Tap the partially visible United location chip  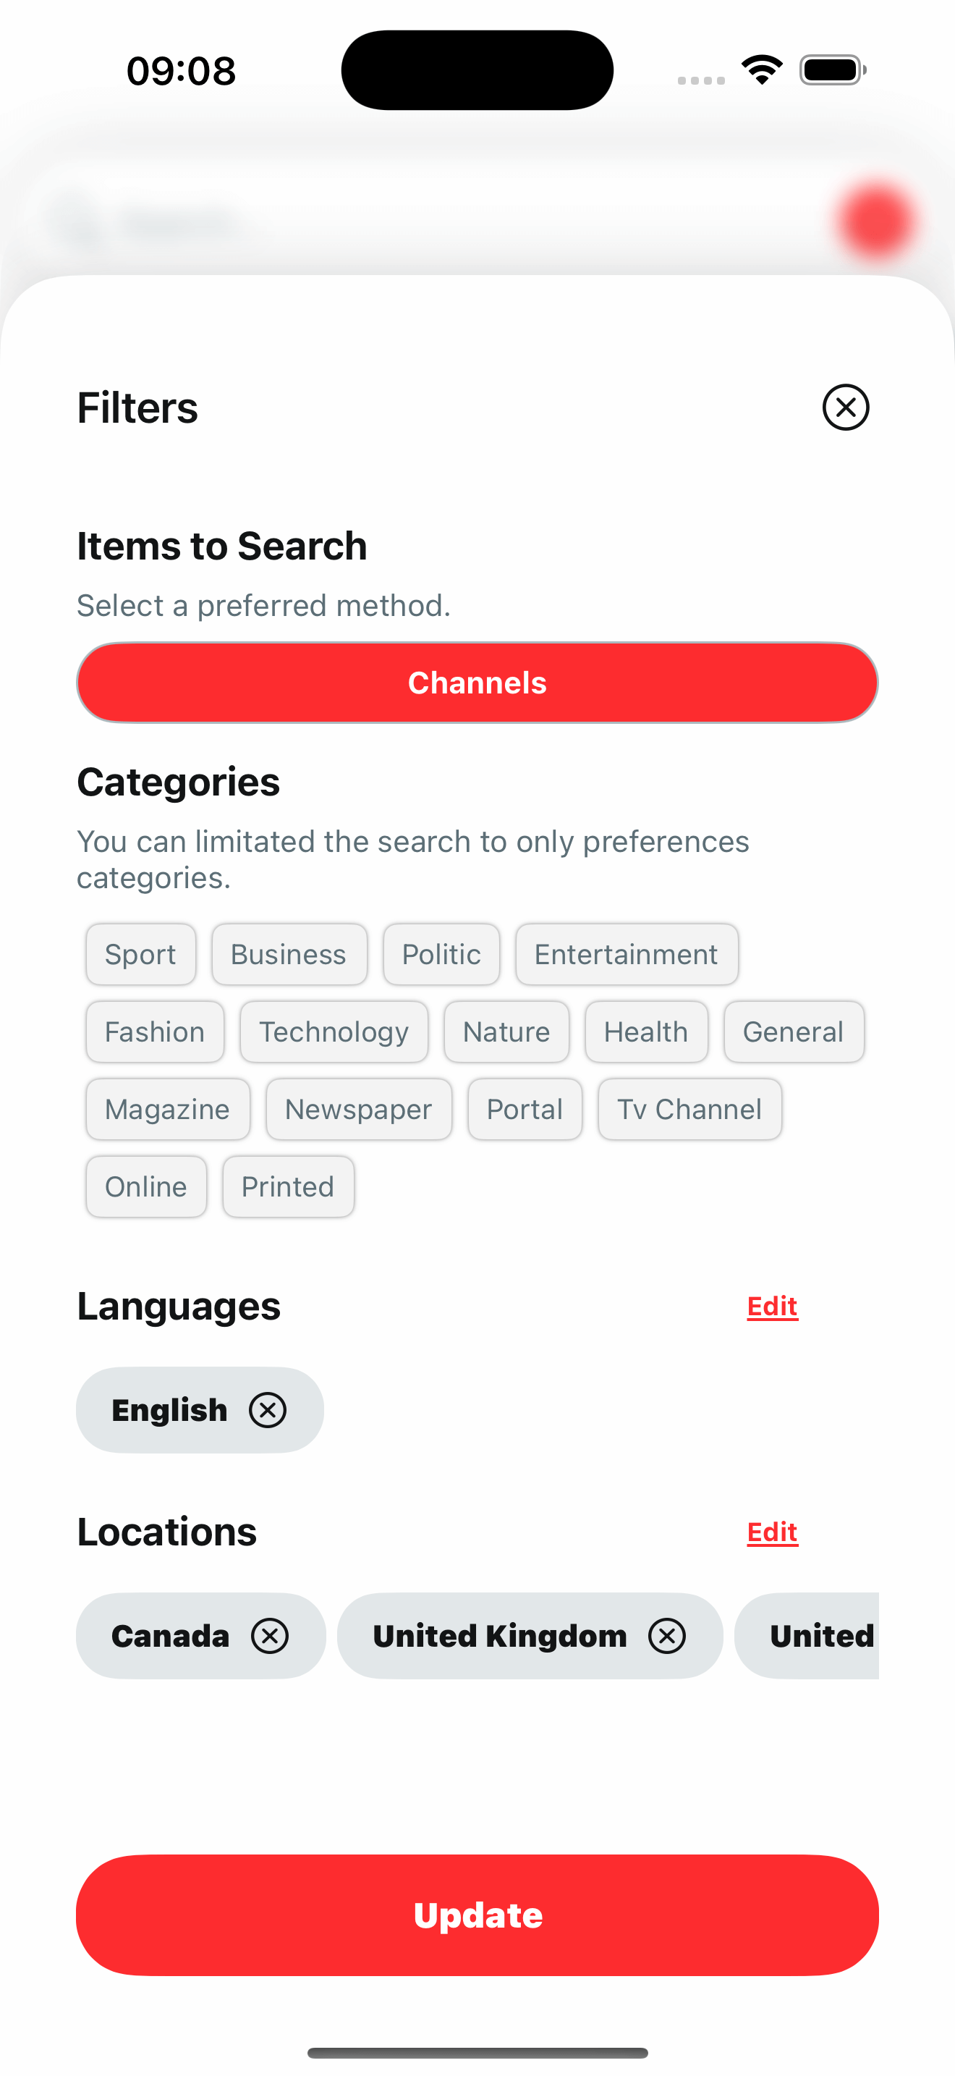coord(807,1636)
